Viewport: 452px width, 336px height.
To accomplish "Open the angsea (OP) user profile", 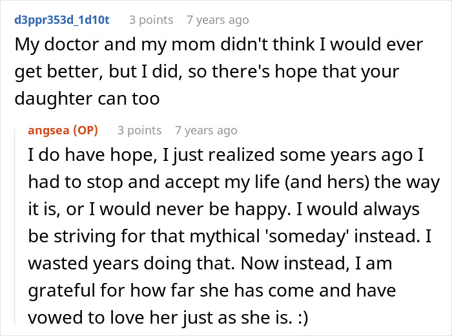I will pos(63,131).
